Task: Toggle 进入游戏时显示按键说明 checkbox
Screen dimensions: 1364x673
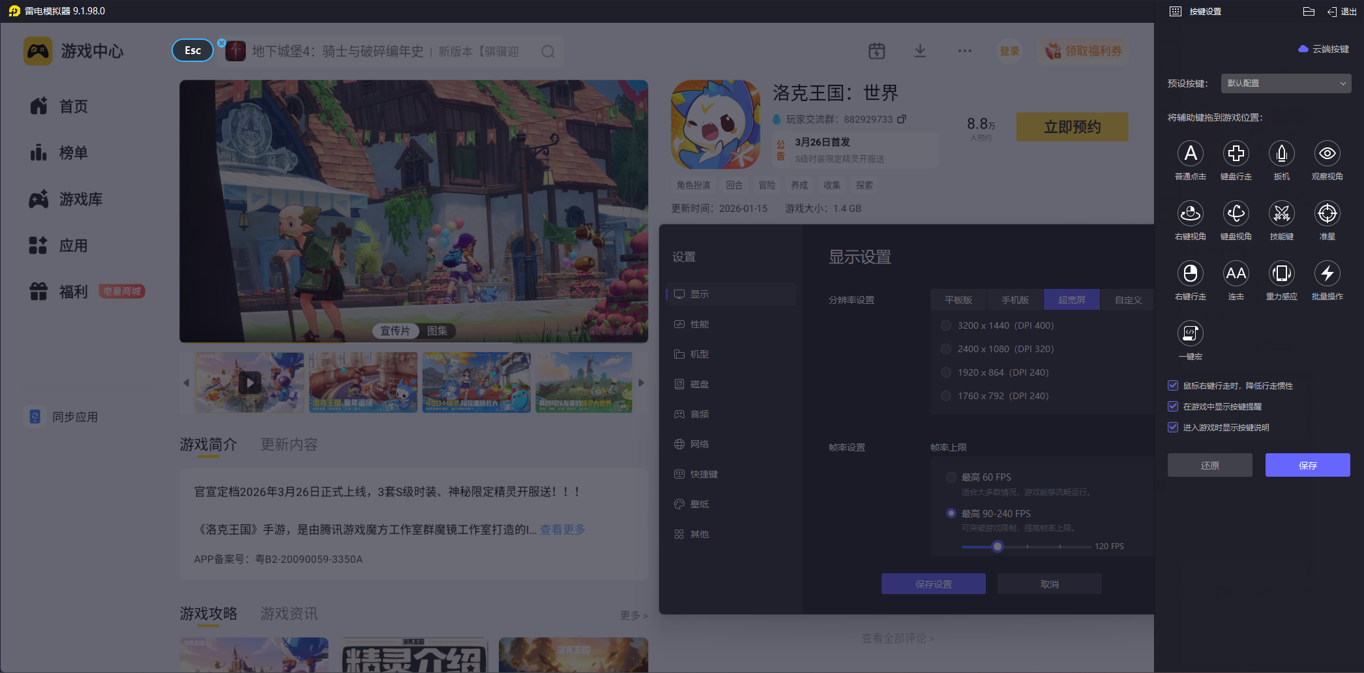Action: (1173, 427)
